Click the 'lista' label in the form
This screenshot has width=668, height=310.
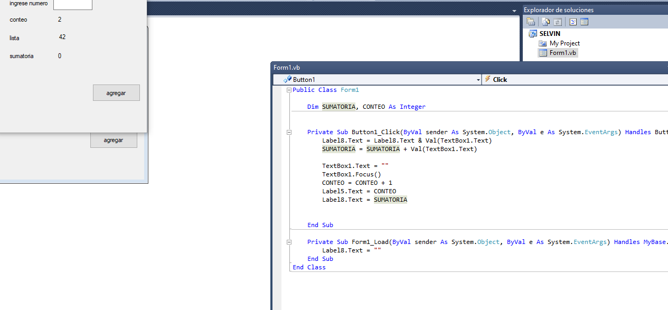[x=14, y=38]
